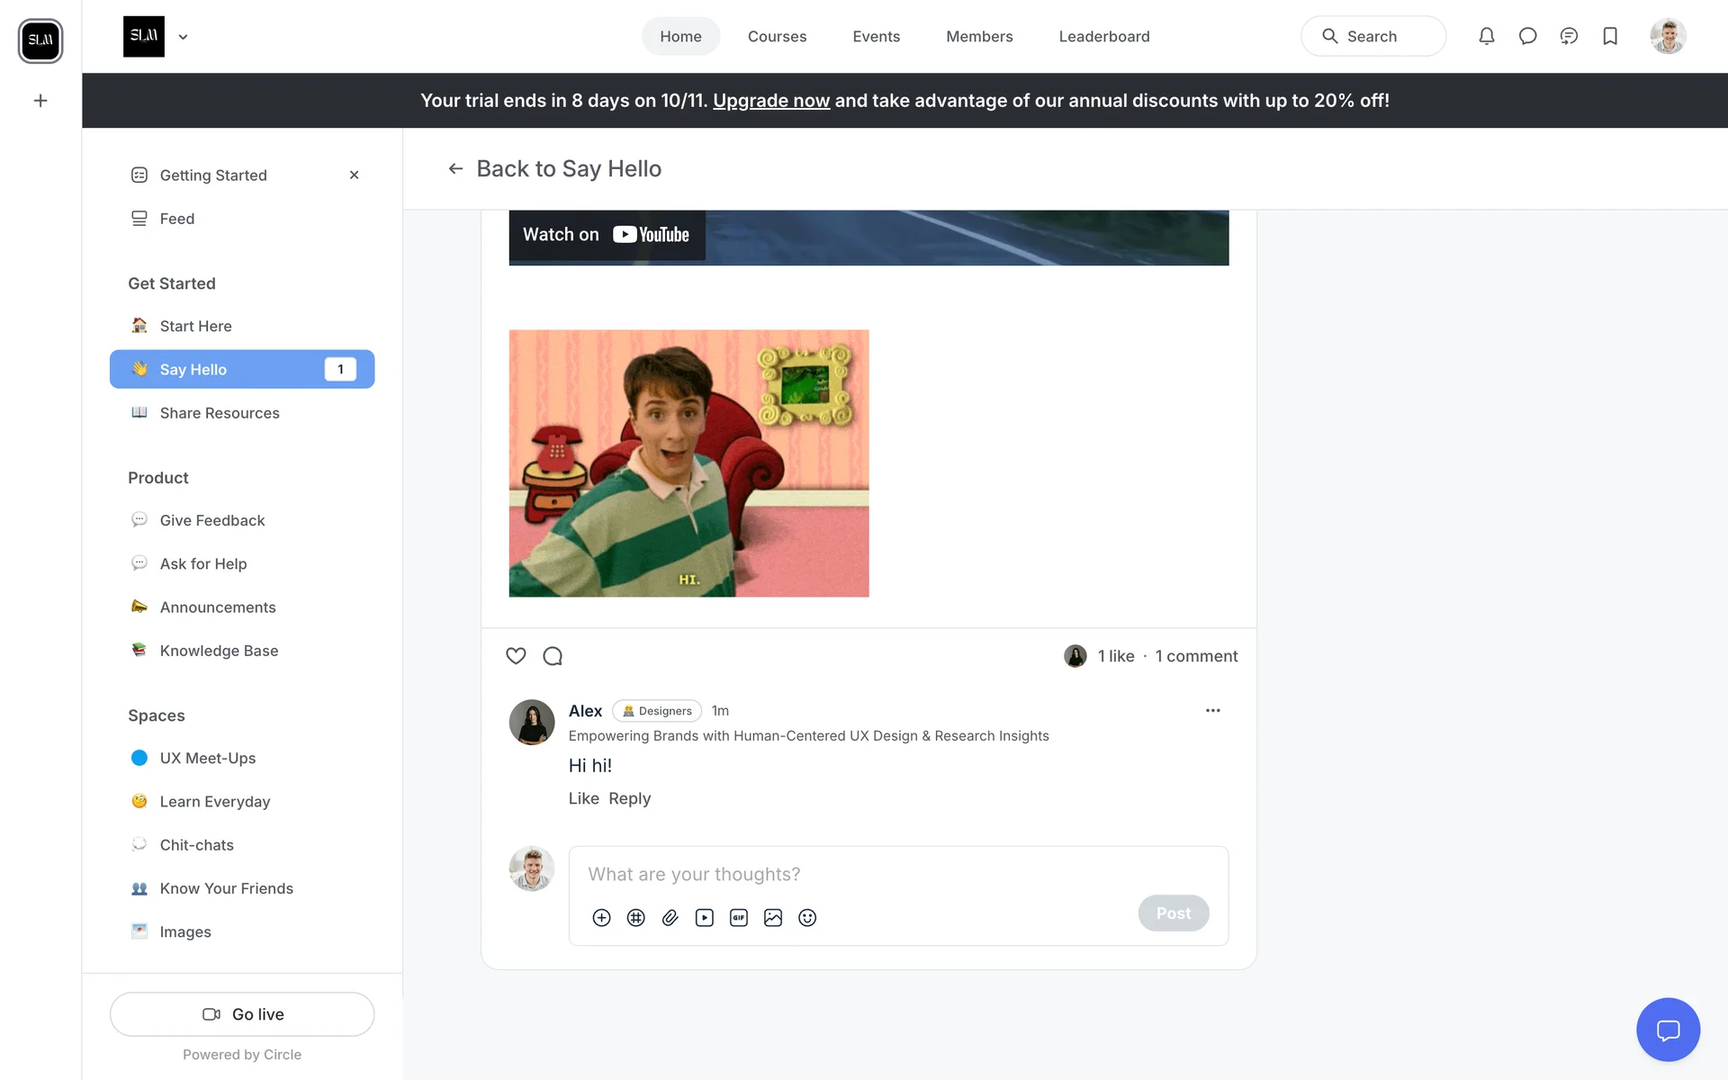Click the insert image icon in the comment toolbar
Screen dimensions: 1728x1080
click(x=773, y=917)
